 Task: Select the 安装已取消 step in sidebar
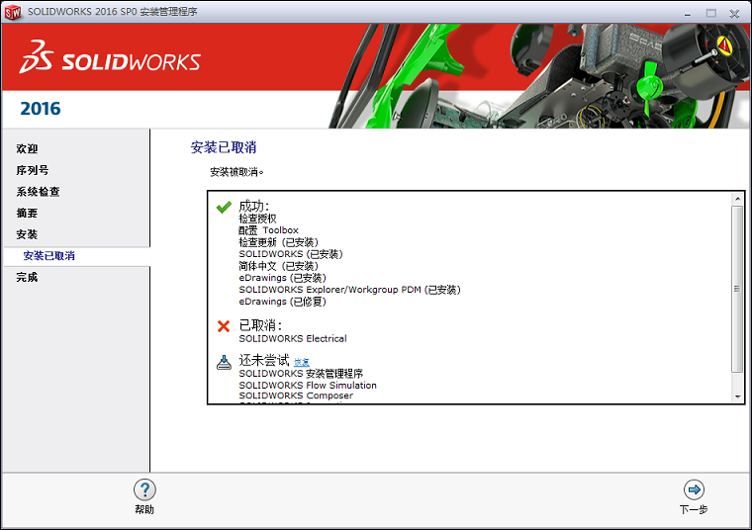(x=77, y=256)
